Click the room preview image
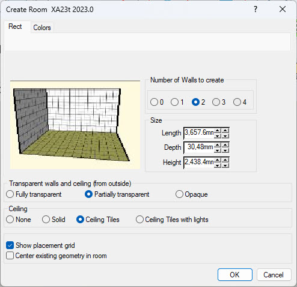The width and height of the screenshot is (297, 287). tap(75, 125)
